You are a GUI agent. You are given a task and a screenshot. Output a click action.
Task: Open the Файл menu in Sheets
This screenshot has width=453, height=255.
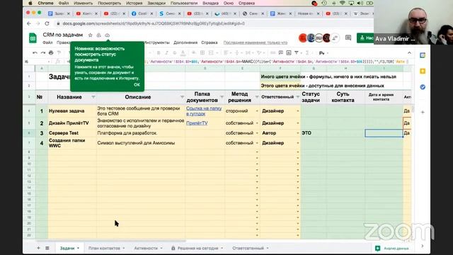pos(47,42)
